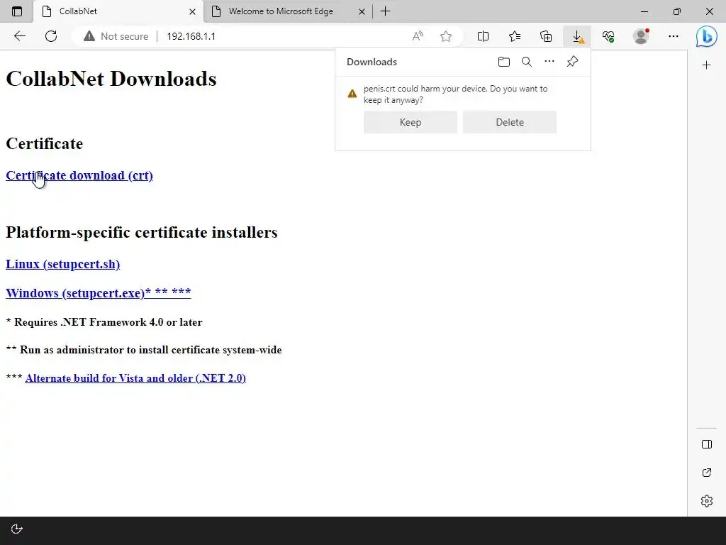Toggle the Downloads toolbar icon
Screen dimensions: 726x545
(x=577, y=36)
